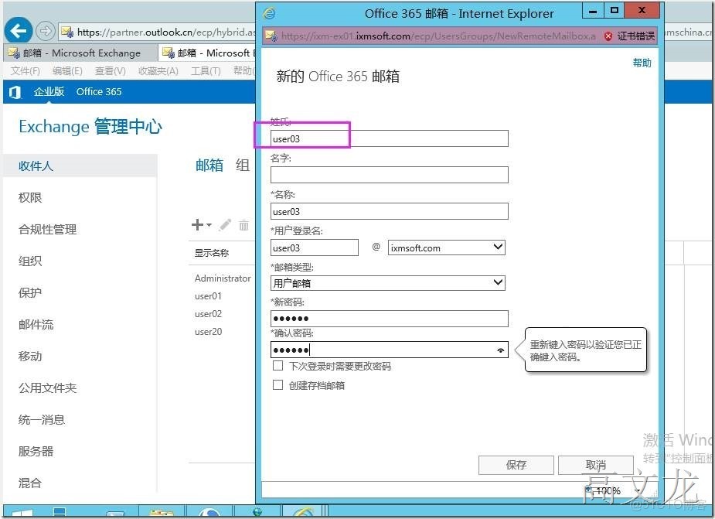Viewport: 715px width, 519px height.
Task: Click the 帮助 link in the dialog
Action: [642, 63]
